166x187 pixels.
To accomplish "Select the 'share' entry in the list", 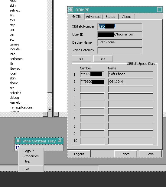I will (14, 83).
